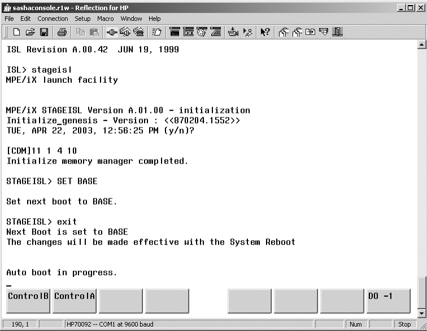Image resolution: width=427 pixels, height=331 pixels.
Task: Click the vertical scrollbar thumb
Action: 421,293
